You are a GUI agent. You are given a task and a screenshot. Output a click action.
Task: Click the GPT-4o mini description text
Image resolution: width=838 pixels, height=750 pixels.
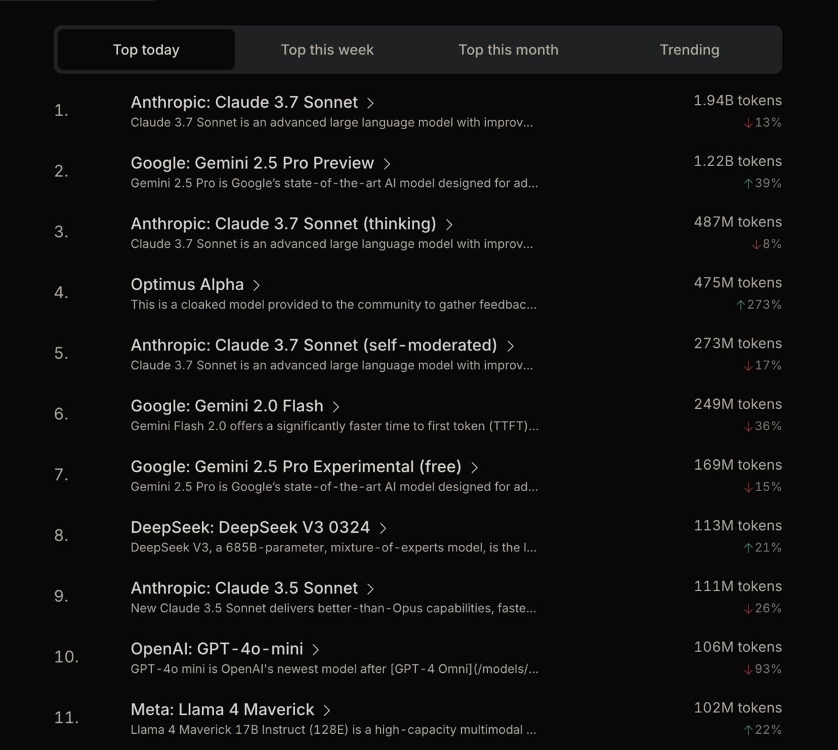click(x=335, y=669)
